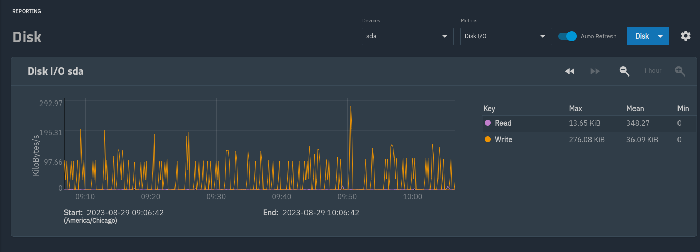Click the Key column header
This screenshot has width=700, height=252.
coord(489,109)
